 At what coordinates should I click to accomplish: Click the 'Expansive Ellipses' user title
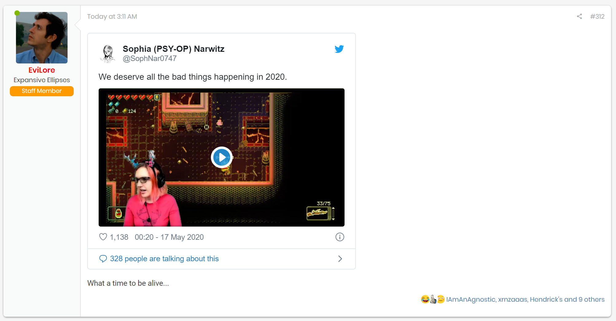coord(42,80)
